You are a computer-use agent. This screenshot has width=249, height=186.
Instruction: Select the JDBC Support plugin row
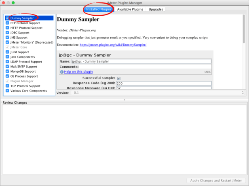tap(29, 33)
